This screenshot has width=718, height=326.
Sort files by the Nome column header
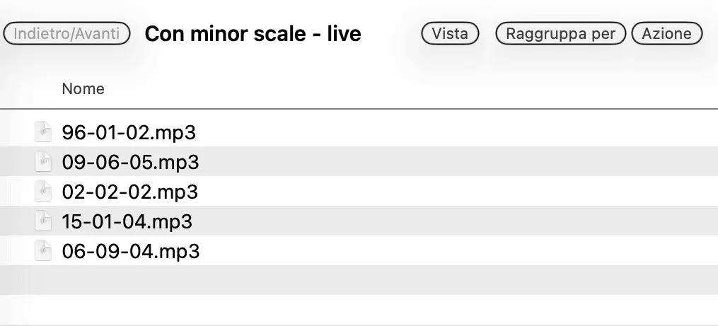(83, 89)
